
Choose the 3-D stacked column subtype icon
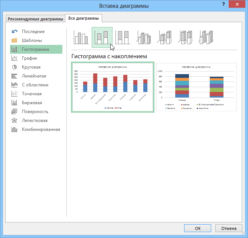point(165,37)
